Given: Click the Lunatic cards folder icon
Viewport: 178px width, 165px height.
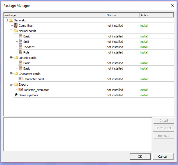Looking at the screenshot, I should point(16,58).
